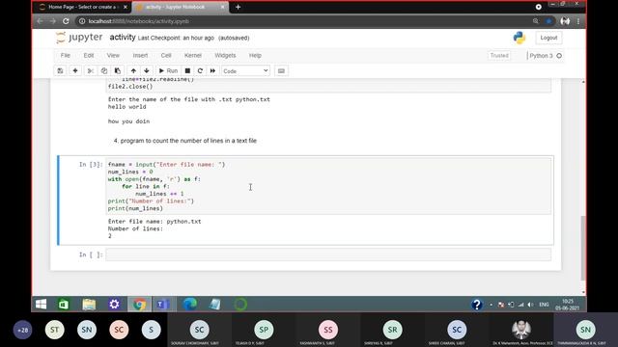Switch to the Home Page browser tab
The image size is (618, 347).
(82, 7)
